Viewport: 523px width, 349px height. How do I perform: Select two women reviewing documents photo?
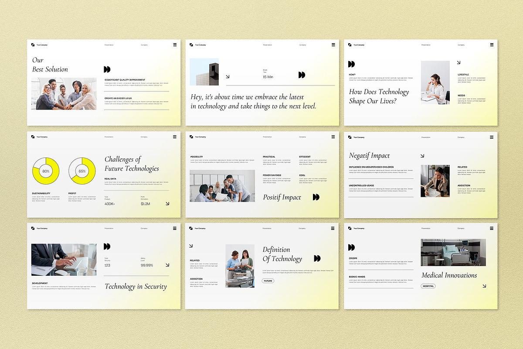click(x=240, y=266)
